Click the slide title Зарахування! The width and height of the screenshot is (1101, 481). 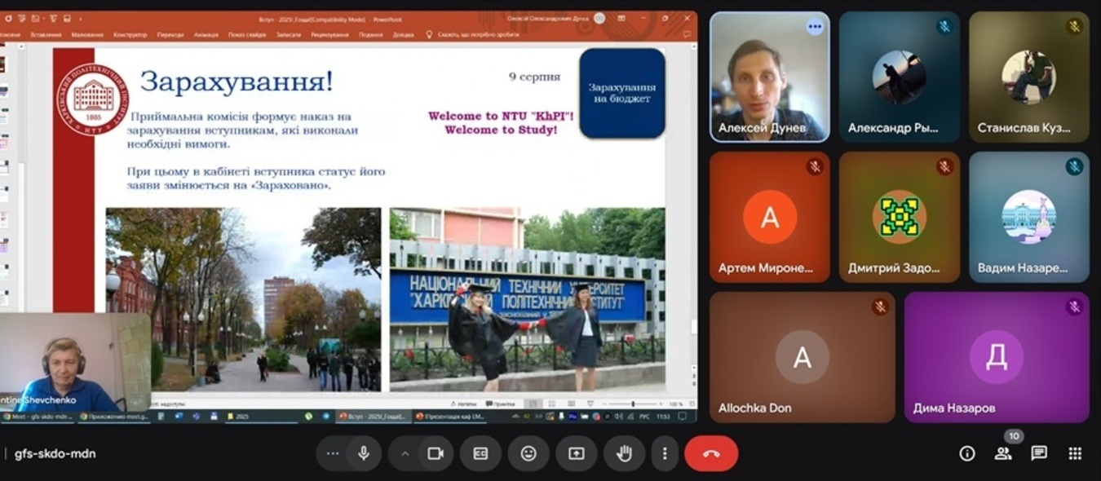(x=237, y=81)
